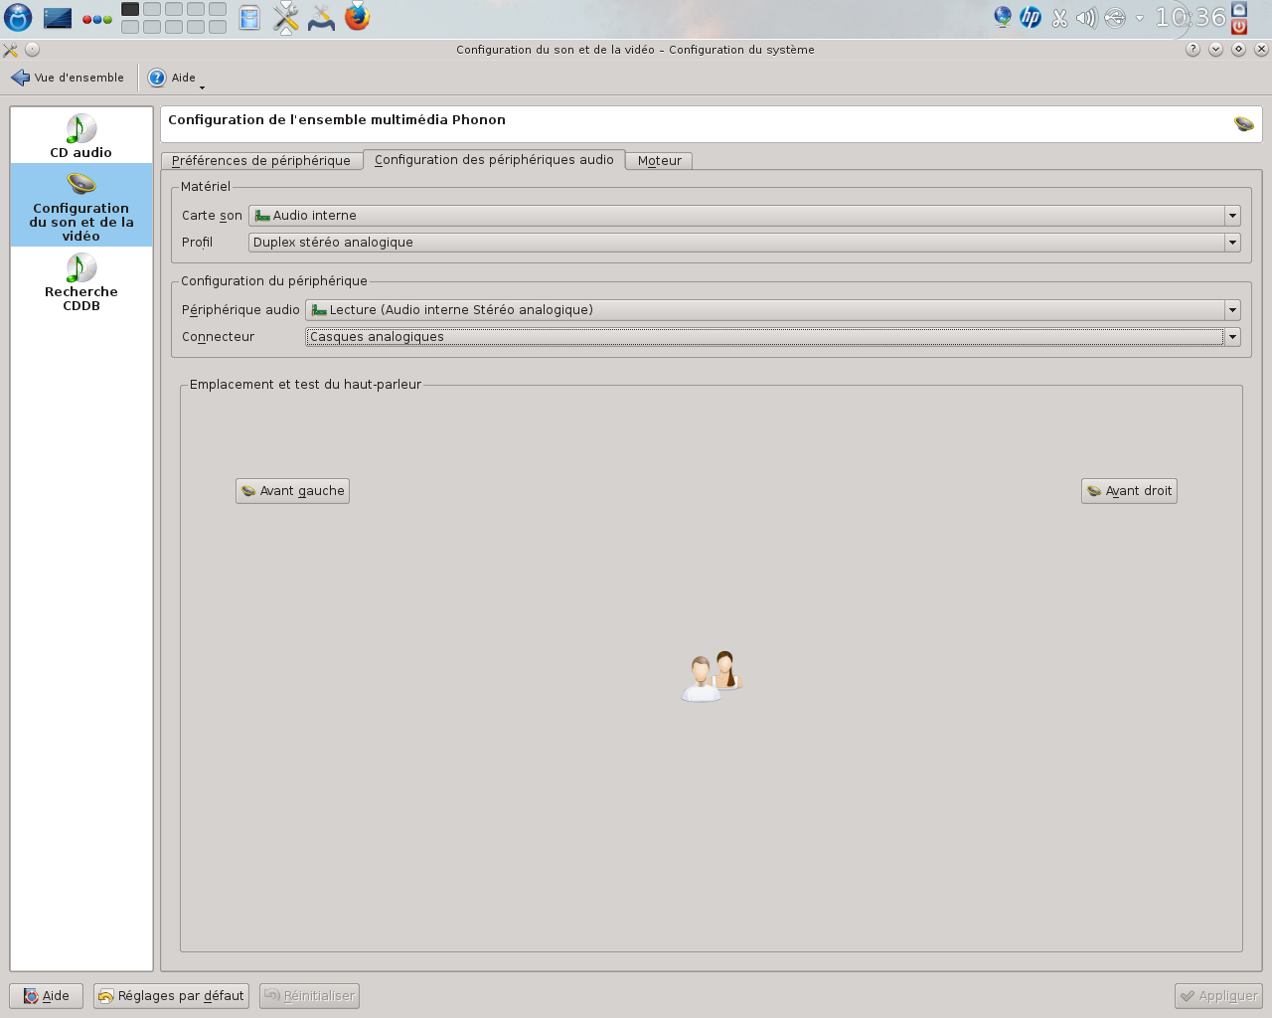
Task: Go back to Vue d'ensemble
Action: [68, 78]
